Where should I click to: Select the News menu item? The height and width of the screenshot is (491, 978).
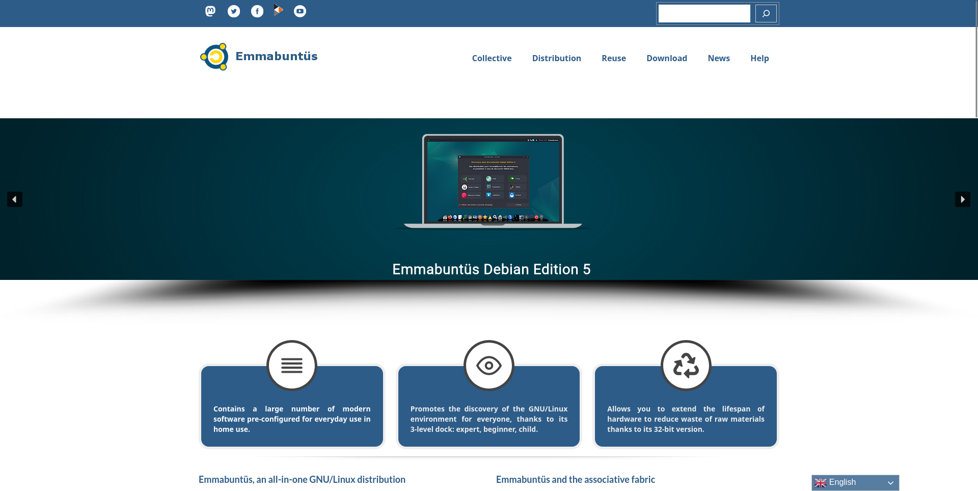coord(718,58)
